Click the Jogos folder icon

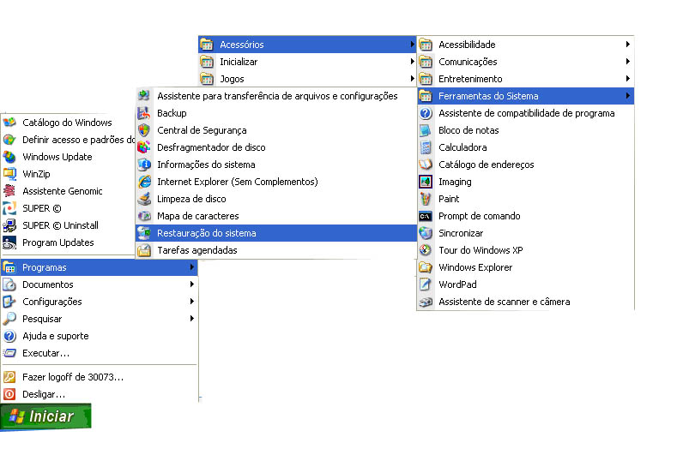207,79
